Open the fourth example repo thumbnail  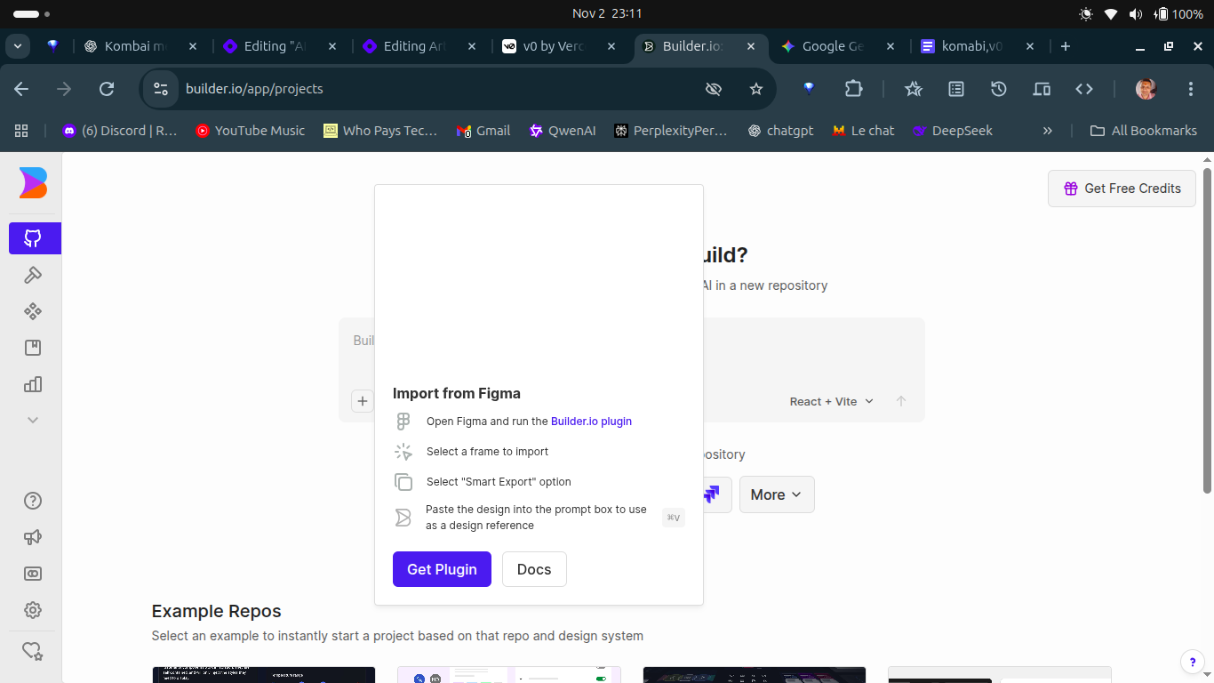coord(1000,675)
